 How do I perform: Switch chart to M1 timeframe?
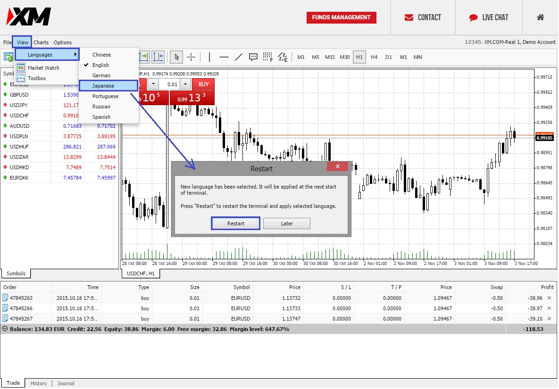pos(301,57)
